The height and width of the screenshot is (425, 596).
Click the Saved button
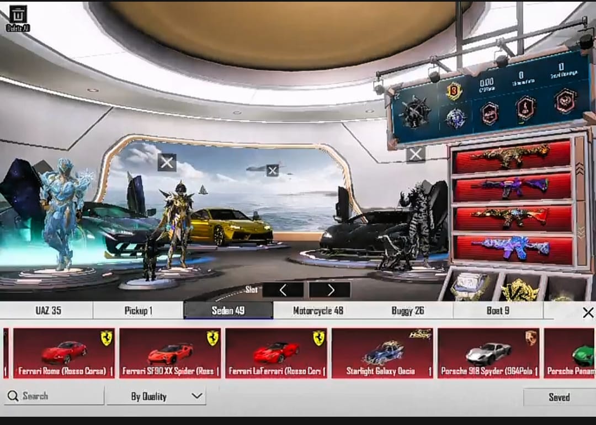(559, 397)
